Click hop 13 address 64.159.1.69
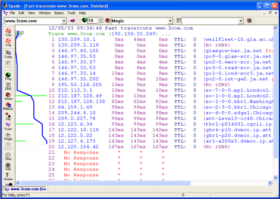This screenshot has height=199, width=280. pos(75,107)
